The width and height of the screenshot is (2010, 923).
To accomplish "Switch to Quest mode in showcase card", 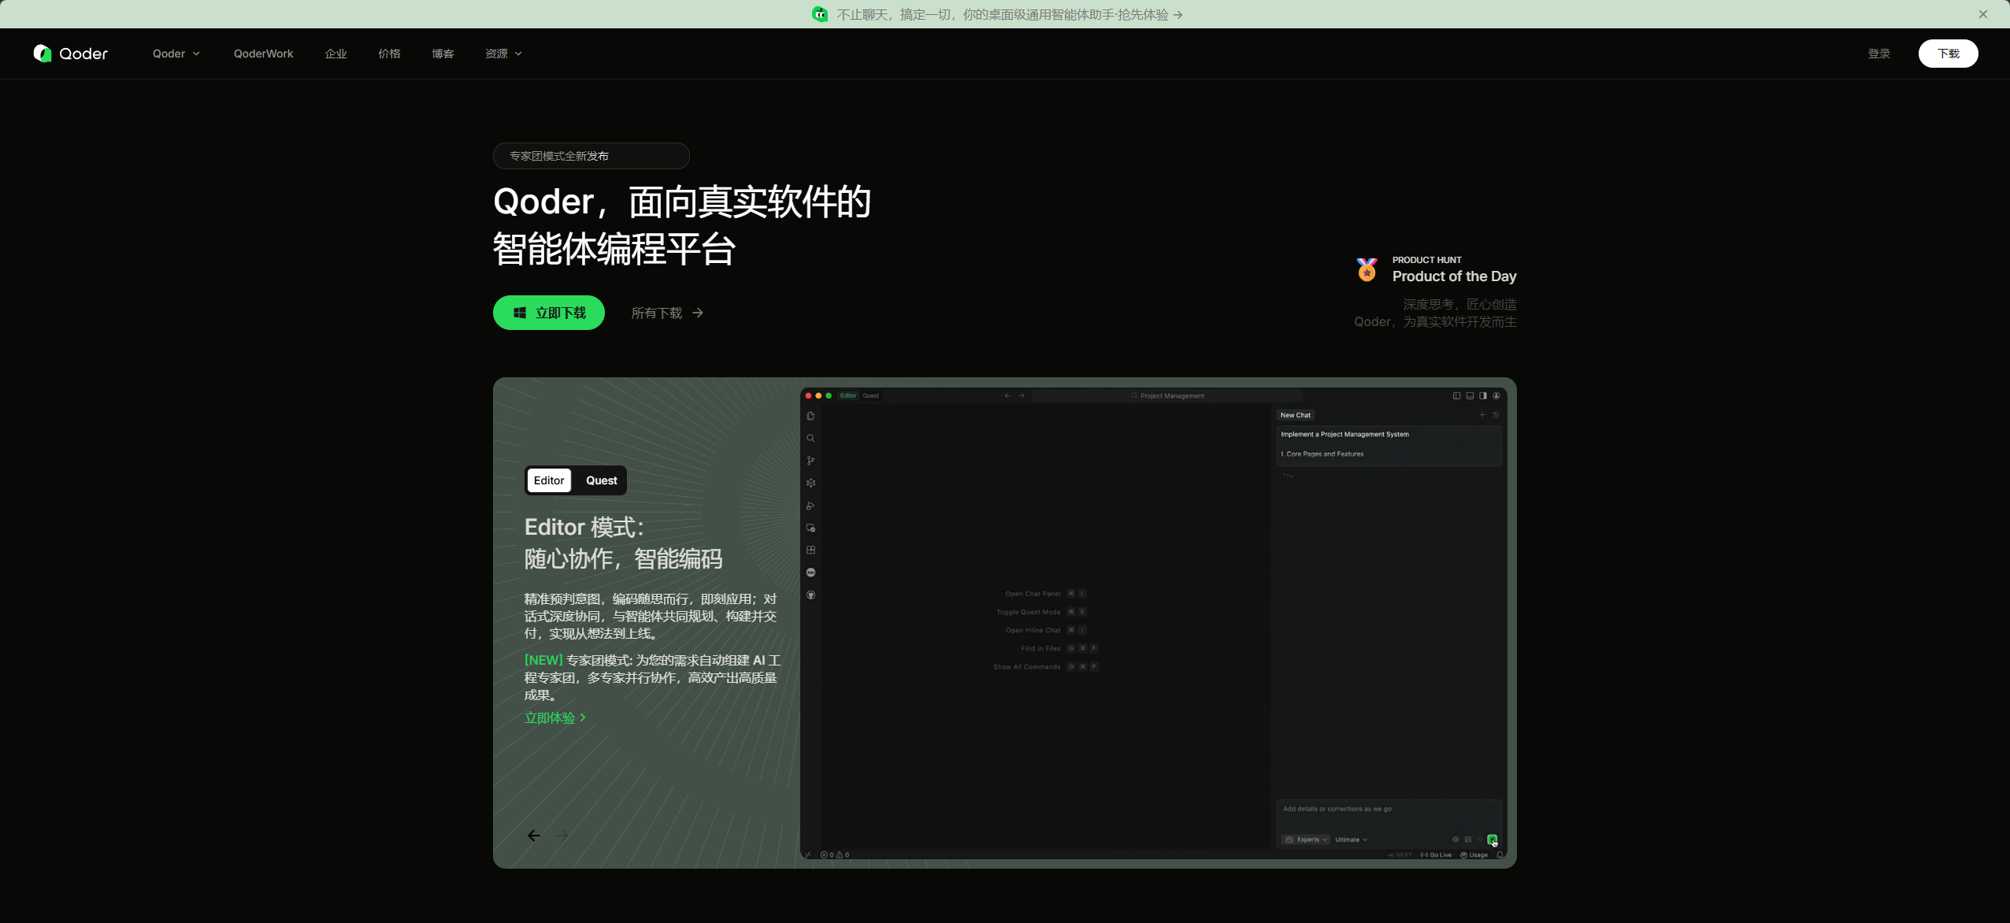I will [x=602, y=480].
